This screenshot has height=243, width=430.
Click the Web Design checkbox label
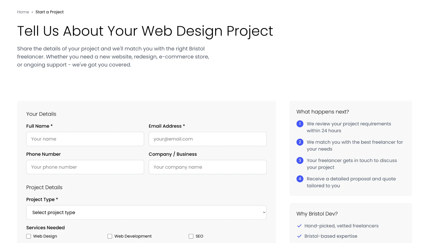(x=45, y=236)
